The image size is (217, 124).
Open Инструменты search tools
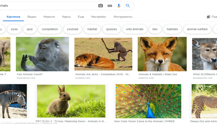123,17
